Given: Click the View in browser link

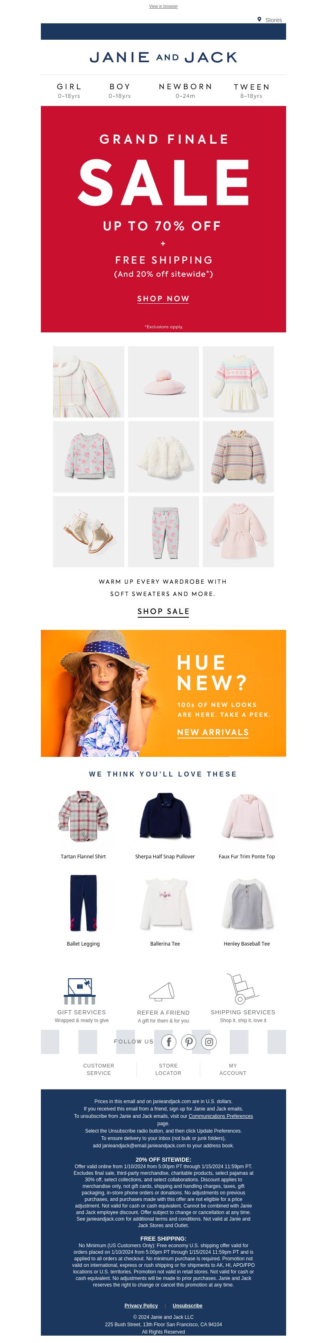Looking at the screenshot, I should pos(163,6).
